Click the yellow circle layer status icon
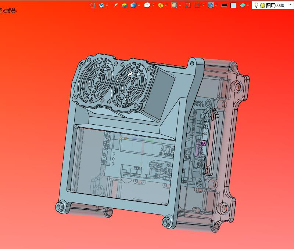 263,6
